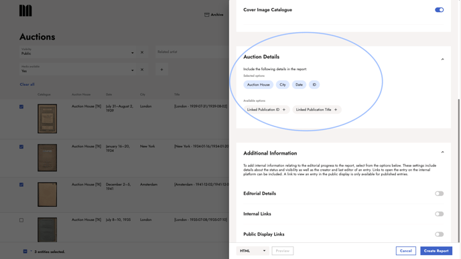Open selection options arrow near entities selected
This screenshot has width=461, height=259.
[x=31, y=252]
